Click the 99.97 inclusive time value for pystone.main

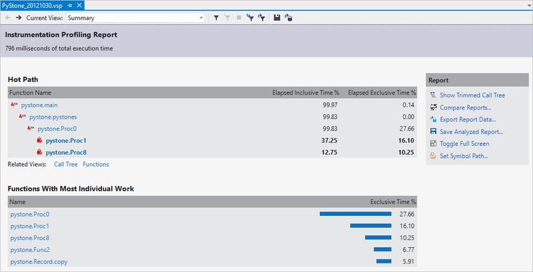click(330, 105)
